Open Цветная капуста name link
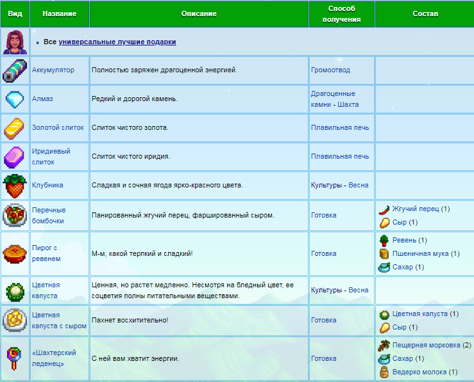This screenshot has height=382, width=474. click(x=46, y=290)
